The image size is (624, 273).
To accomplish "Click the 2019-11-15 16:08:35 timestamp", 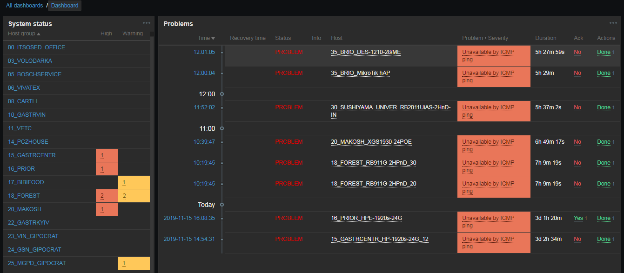I will (189, 218).
